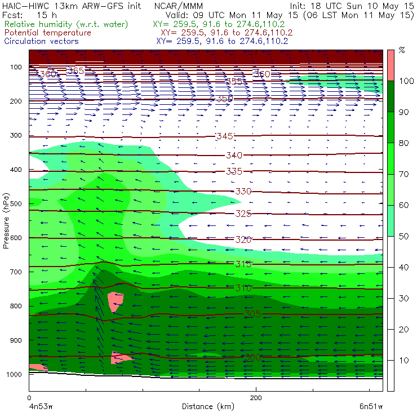The width and height of the screenshot is (417, 417).
Task: Click the title 'HAIC-HIWC 13km ARW-GFS init'
Action: point(71,6)
